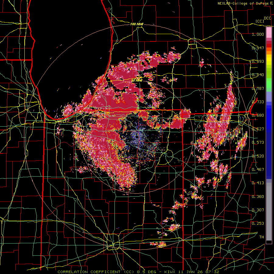Click the 0.467 scale label
Image resolution: width=274 pixels, height=274 pixels.
click(258, 169)
